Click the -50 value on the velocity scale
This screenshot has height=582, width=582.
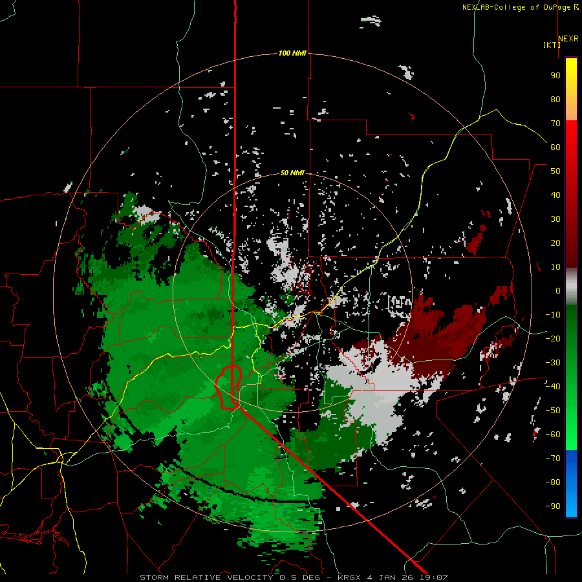(553, 411)
